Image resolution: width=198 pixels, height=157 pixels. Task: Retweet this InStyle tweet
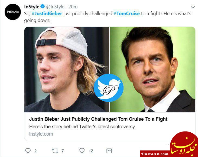click(x=56, y=151)
